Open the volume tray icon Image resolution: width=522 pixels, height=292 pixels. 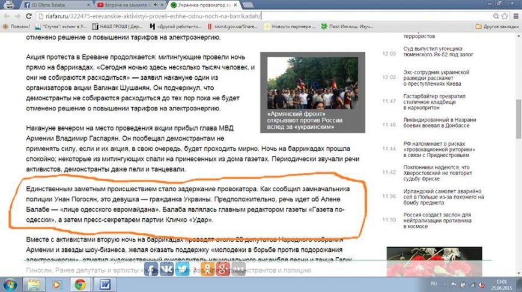481,285
